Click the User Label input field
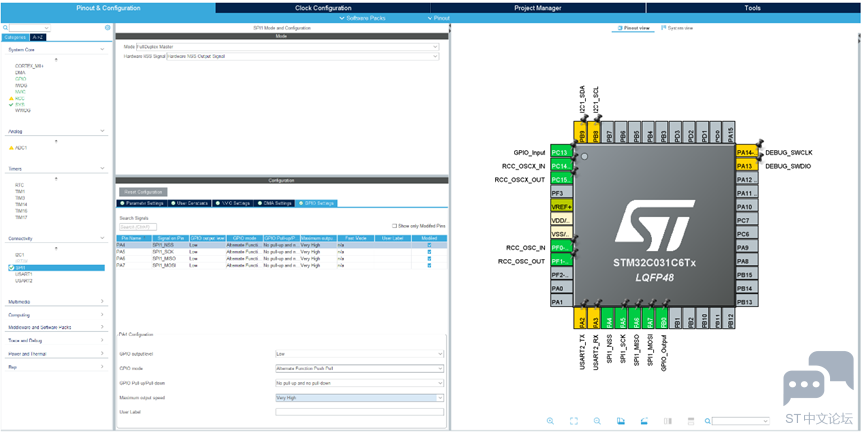 (x=360, y=412)
